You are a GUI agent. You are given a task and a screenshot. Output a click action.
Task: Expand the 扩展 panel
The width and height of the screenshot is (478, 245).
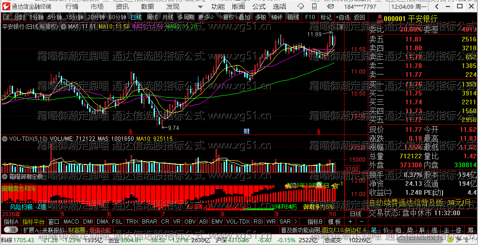(30, 230)
